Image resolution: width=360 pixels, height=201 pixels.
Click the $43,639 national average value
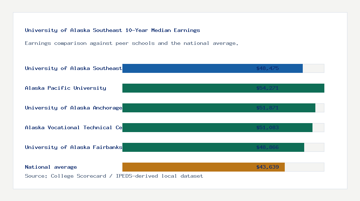[267, 167]
